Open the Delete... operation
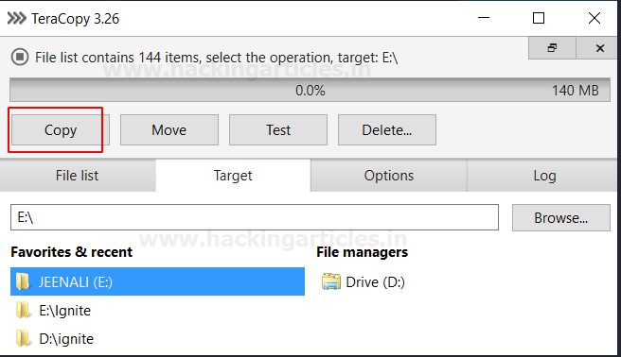Viewport: 621px width, 357px height. [387, 130]
